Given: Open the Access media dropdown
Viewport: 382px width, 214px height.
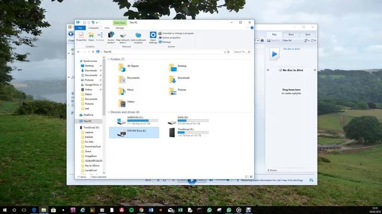Looking at the screenshot, I should point(111,37).
